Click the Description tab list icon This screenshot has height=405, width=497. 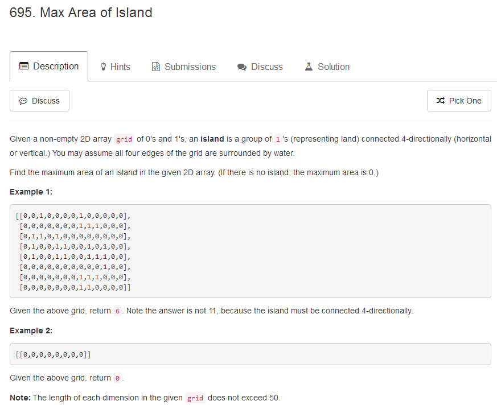24,66
